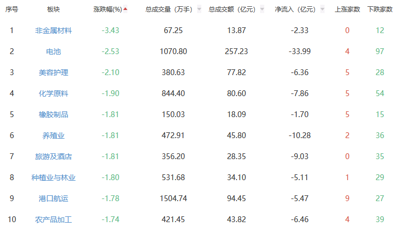Click the 港口航运 rising count 9

[347, 198]
